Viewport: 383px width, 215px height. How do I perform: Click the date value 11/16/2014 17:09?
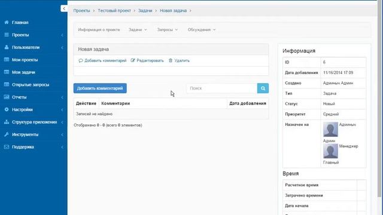[x=338, y=73]
